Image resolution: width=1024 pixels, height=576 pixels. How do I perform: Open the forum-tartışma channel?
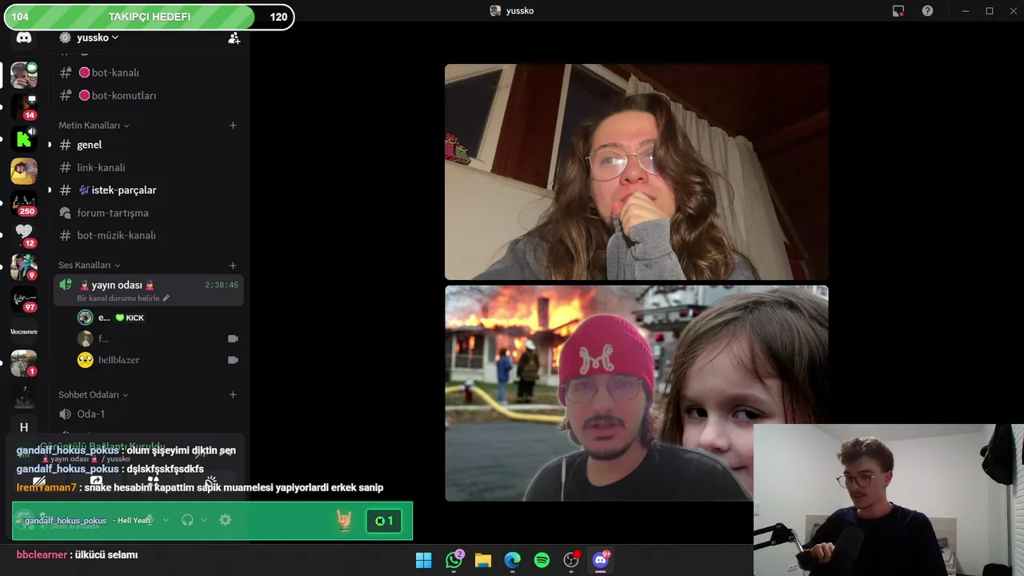tap(148, 213)
